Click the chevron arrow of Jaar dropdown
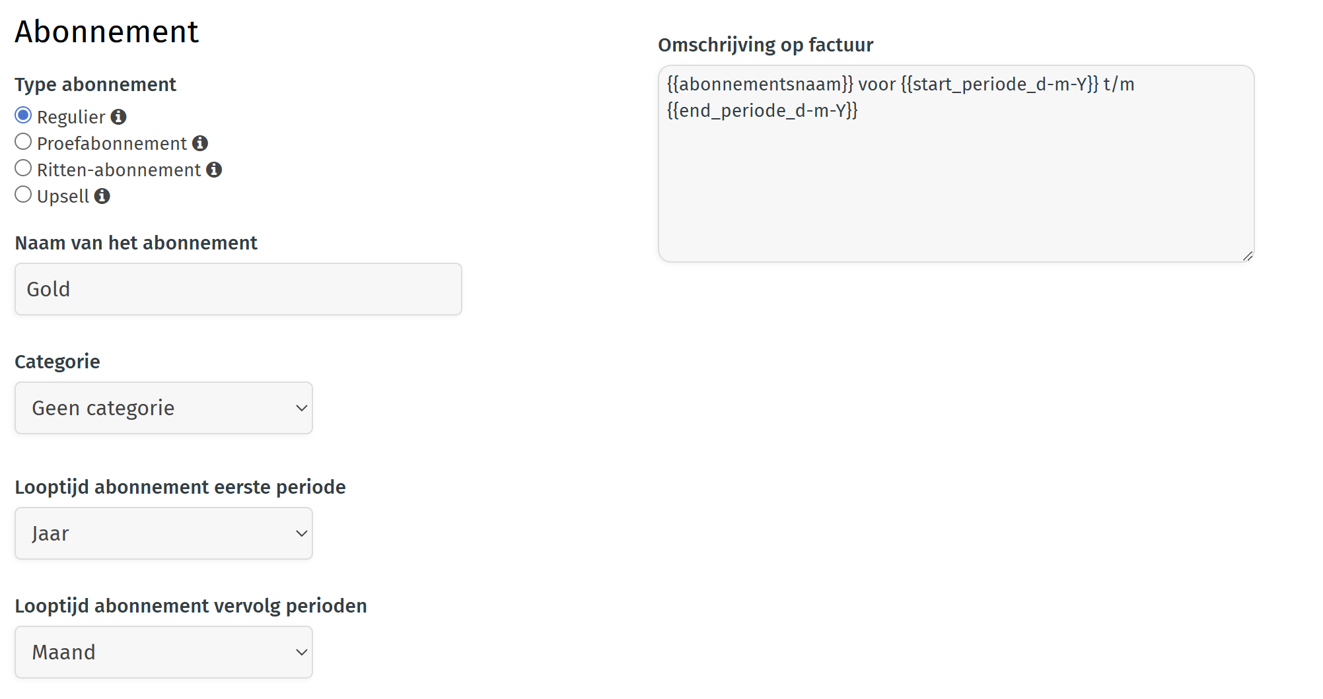 [301, 533]
